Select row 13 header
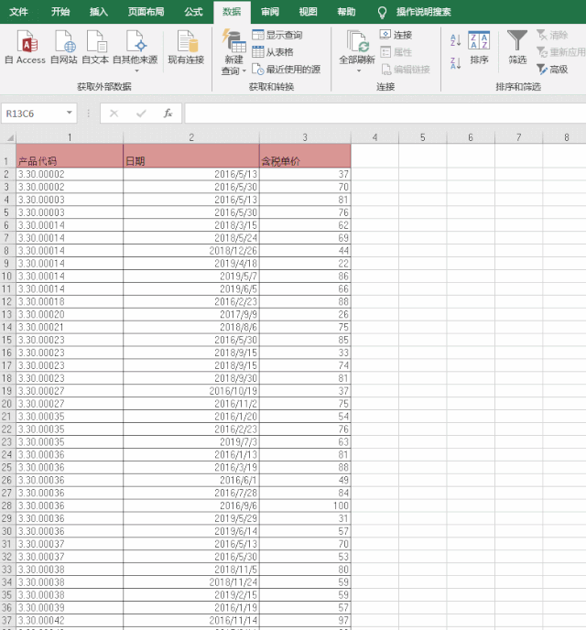This screenshot has height=630, width=586. (8, 315)
